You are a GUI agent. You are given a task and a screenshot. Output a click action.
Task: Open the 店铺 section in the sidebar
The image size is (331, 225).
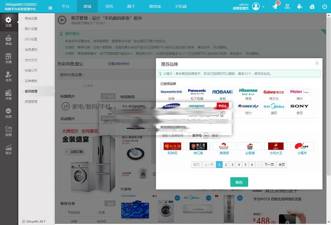pos(8,58)
